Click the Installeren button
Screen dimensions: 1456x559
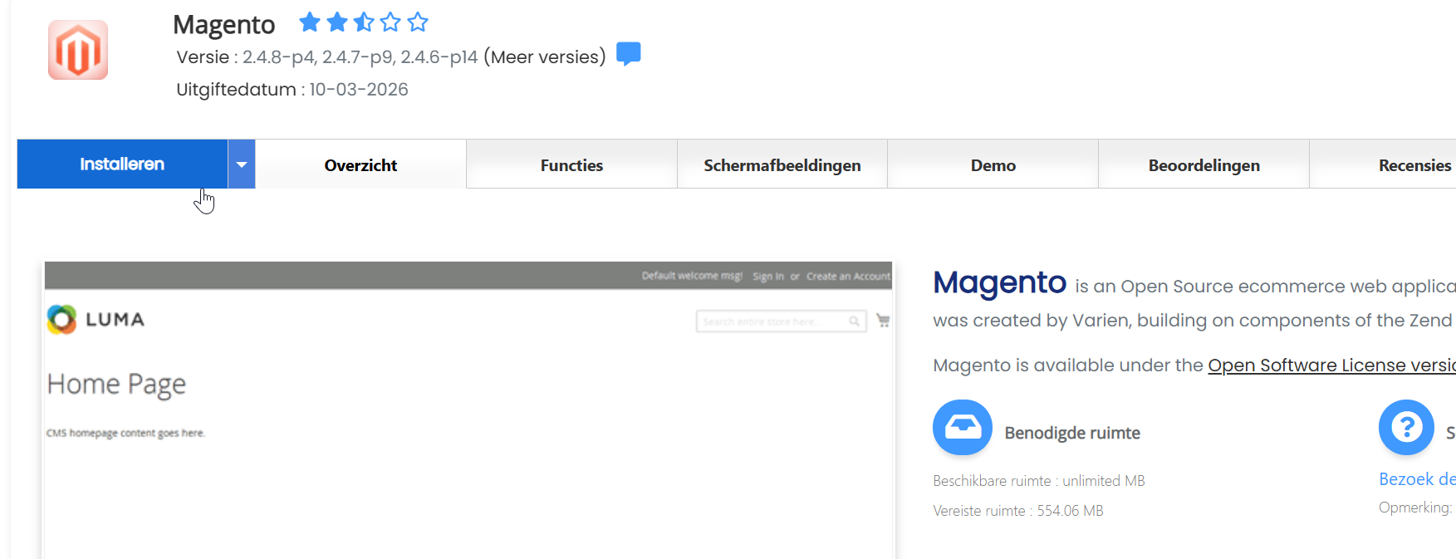[x=122, y=164]
